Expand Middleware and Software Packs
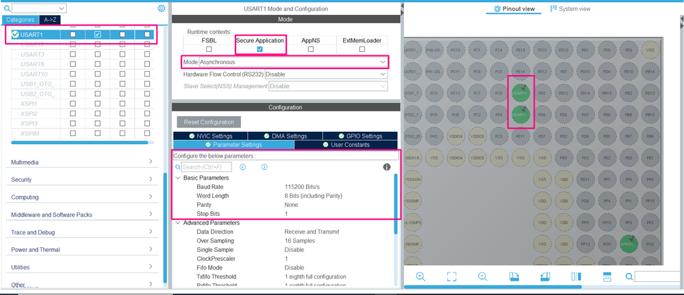Image resolution: width=684 pixels, height=295 pixels. [82, 214]
